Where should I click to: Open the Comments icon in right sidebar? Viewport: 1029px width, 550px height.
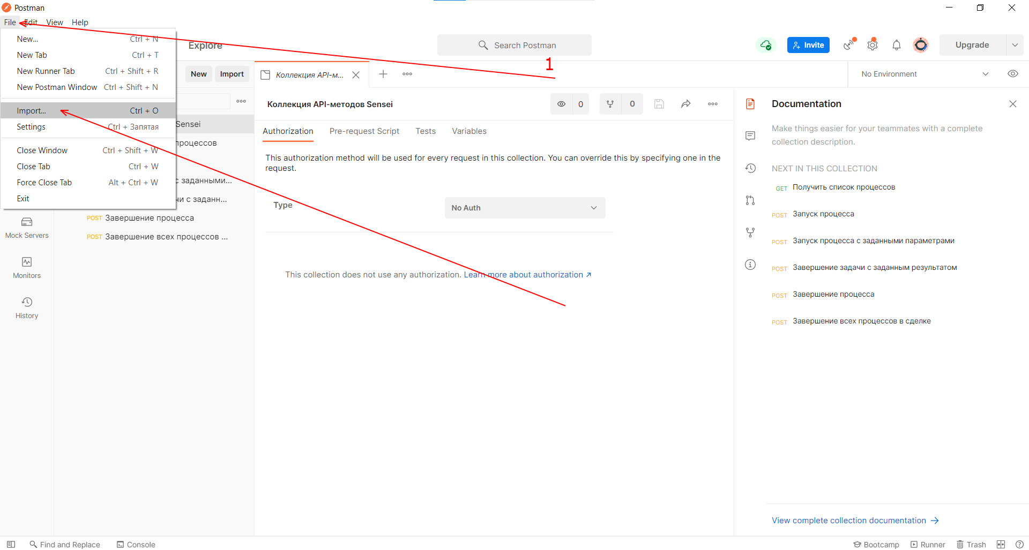tap(750, 136)
